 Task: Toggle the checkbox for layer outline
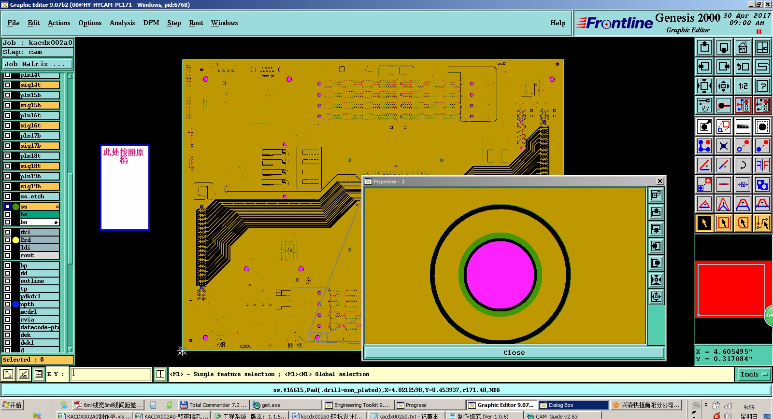pyautogui.click(x=8, y=281)
